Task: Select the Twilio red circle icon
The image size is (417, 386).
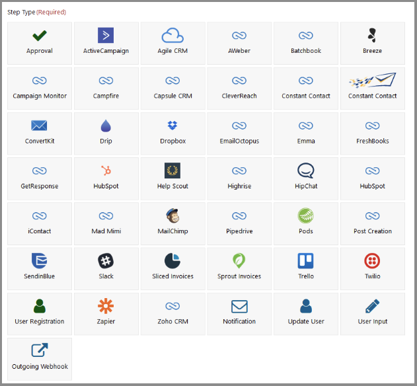Action: tap(372, 260)
